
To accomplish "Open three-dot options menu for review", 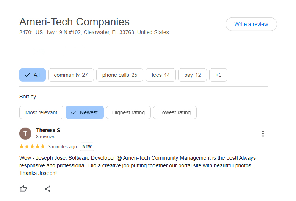I will tap(263, 134).
